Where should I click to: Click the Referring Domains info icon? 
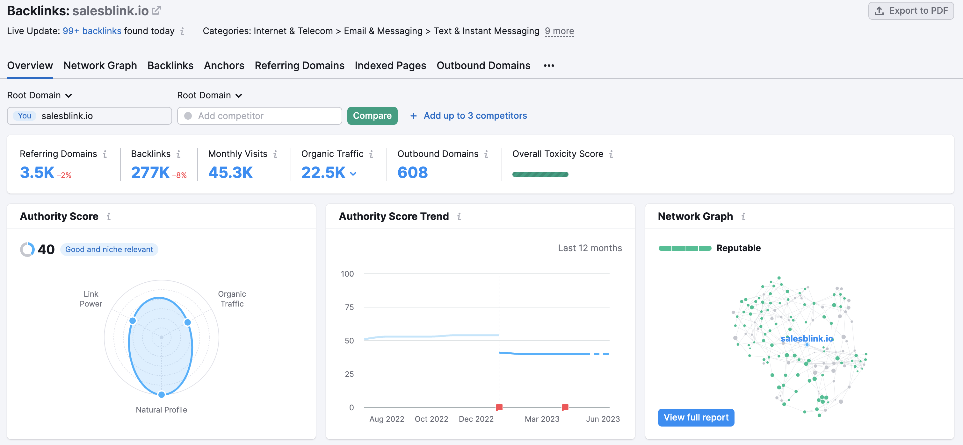point(105,154)
